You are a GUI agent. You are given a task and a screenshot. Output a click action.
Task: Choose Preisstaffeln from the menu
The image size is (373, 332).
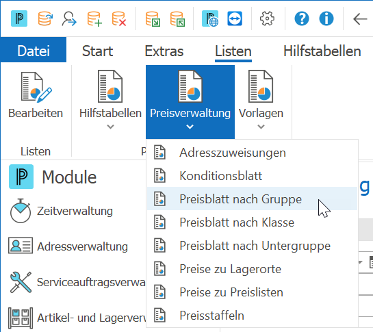point(252,316)
